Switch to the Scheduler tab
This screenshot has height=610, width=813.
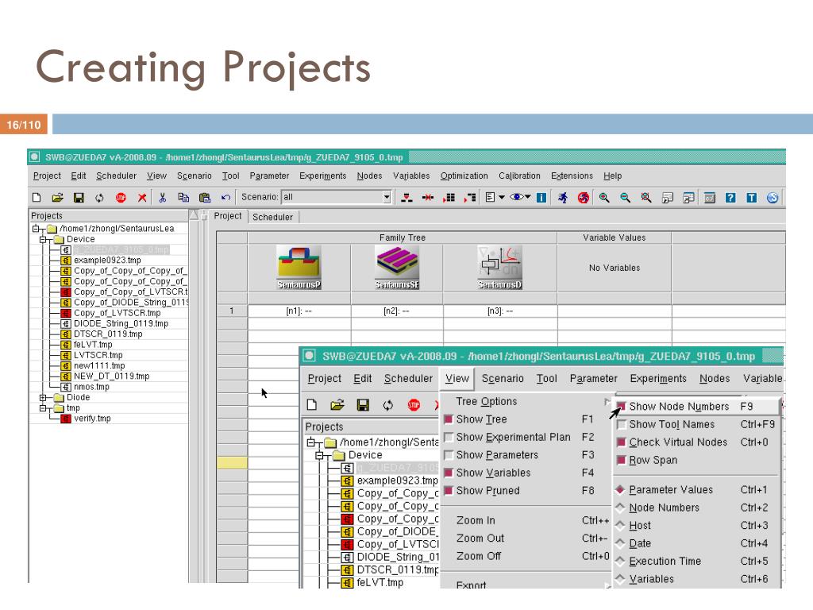pos(272,217)
